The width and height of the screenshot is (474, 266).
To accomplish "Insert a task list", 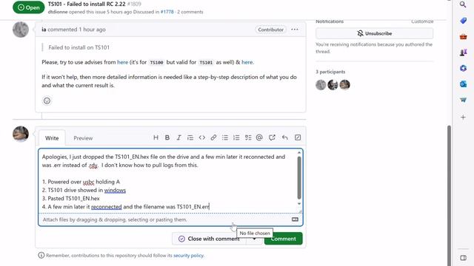I will point(248,137).
